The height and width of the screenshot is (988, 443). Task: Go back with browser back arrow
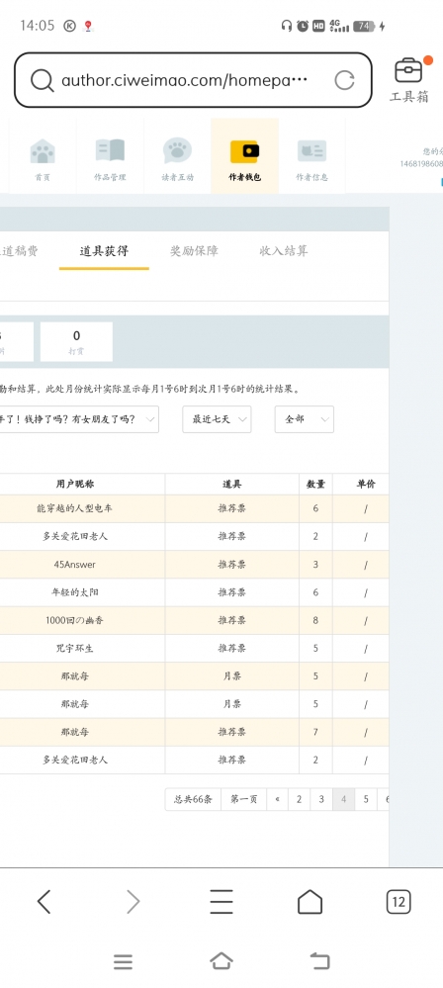(44, 902)
